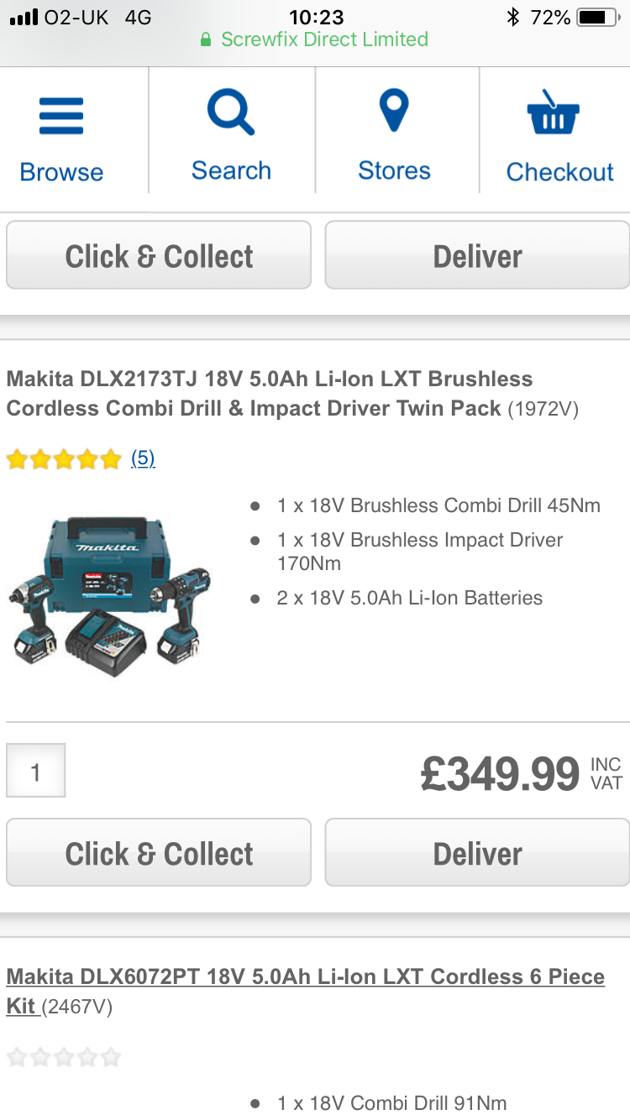Tap the Screwfix Direct Limited address bar
Screen dimensions: 630x1120
315,39
